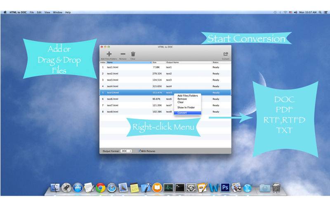This screenshot has width=330, height=206.
Task: Click the Wi-Fi icon in menu bar
Action: 285,12
